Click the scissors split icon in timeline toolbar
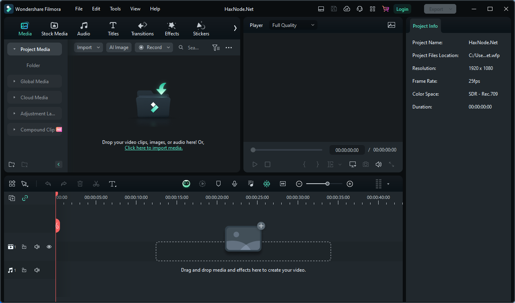 [96, 184]
